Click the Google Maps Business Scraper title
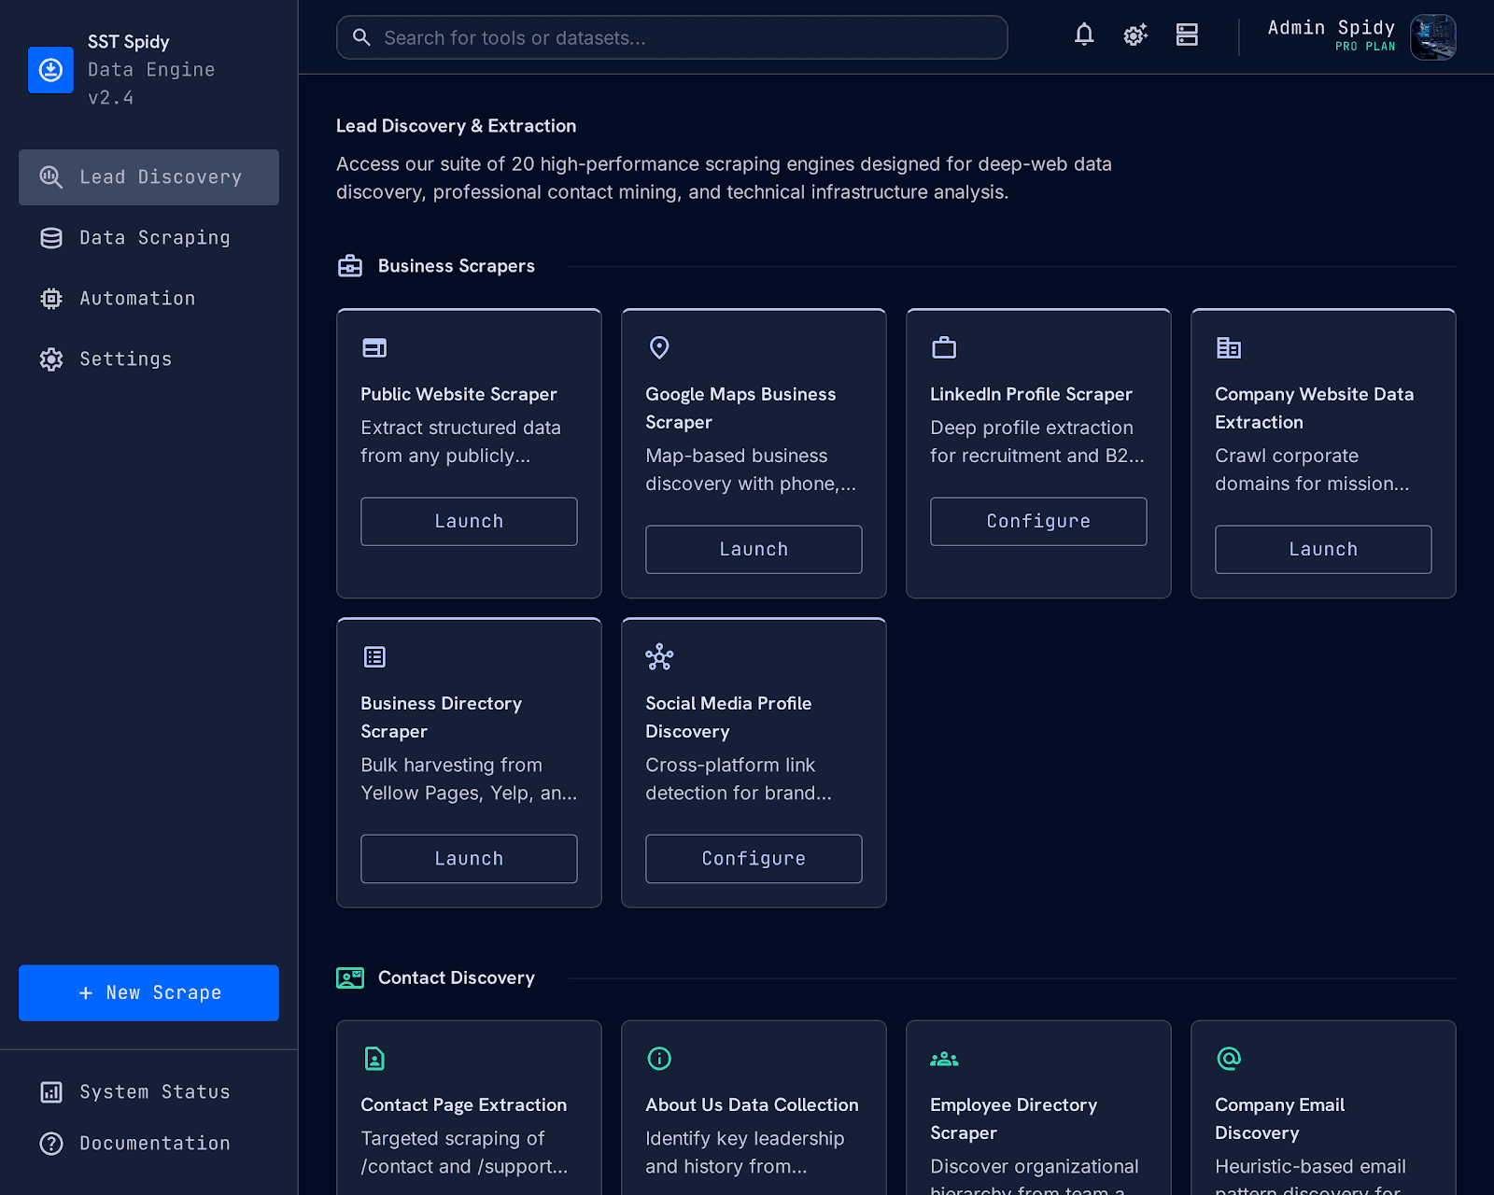Image resolution: width=1494 pixels, height=1195 pixels. (x=740, y=409)
